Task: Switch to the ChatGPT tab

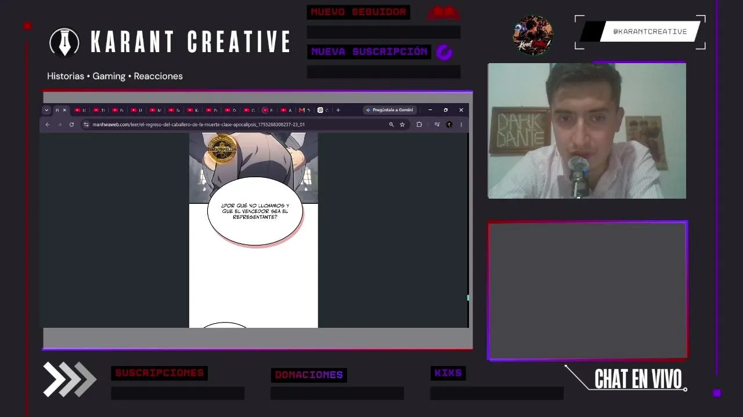Action: coord(323,110)
